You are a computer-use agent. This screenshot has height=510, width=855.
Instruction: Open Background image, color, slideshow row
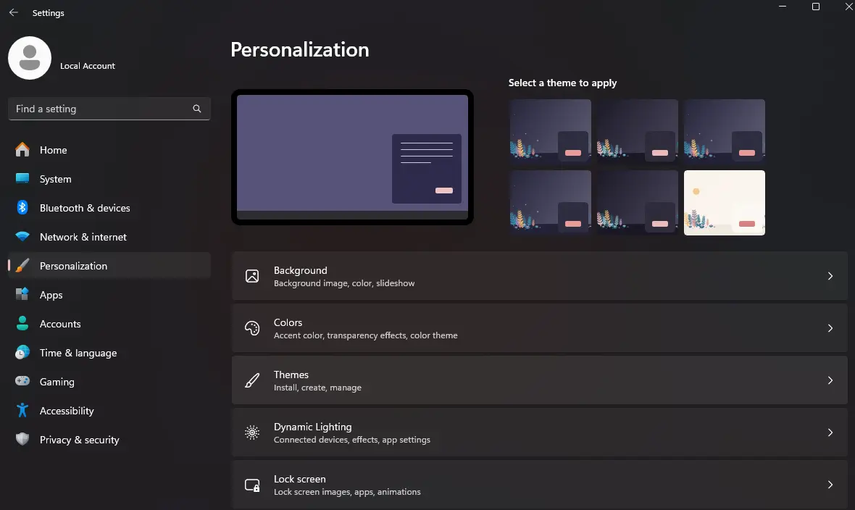pyautogui.click(x=540, y=276)
